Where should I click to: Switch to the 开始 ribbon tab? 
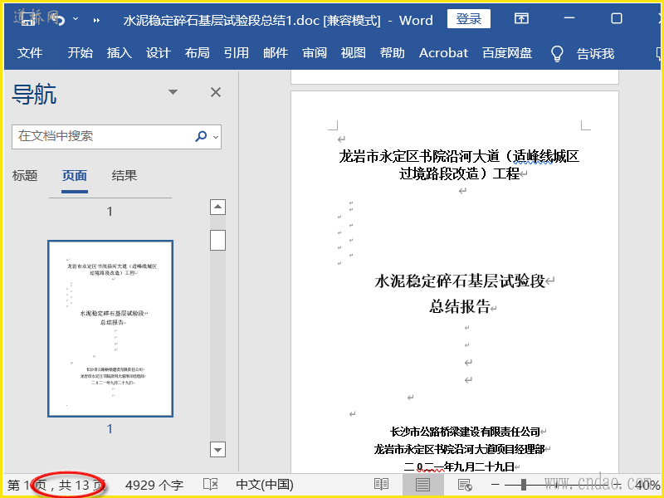(x=80, y=53)
